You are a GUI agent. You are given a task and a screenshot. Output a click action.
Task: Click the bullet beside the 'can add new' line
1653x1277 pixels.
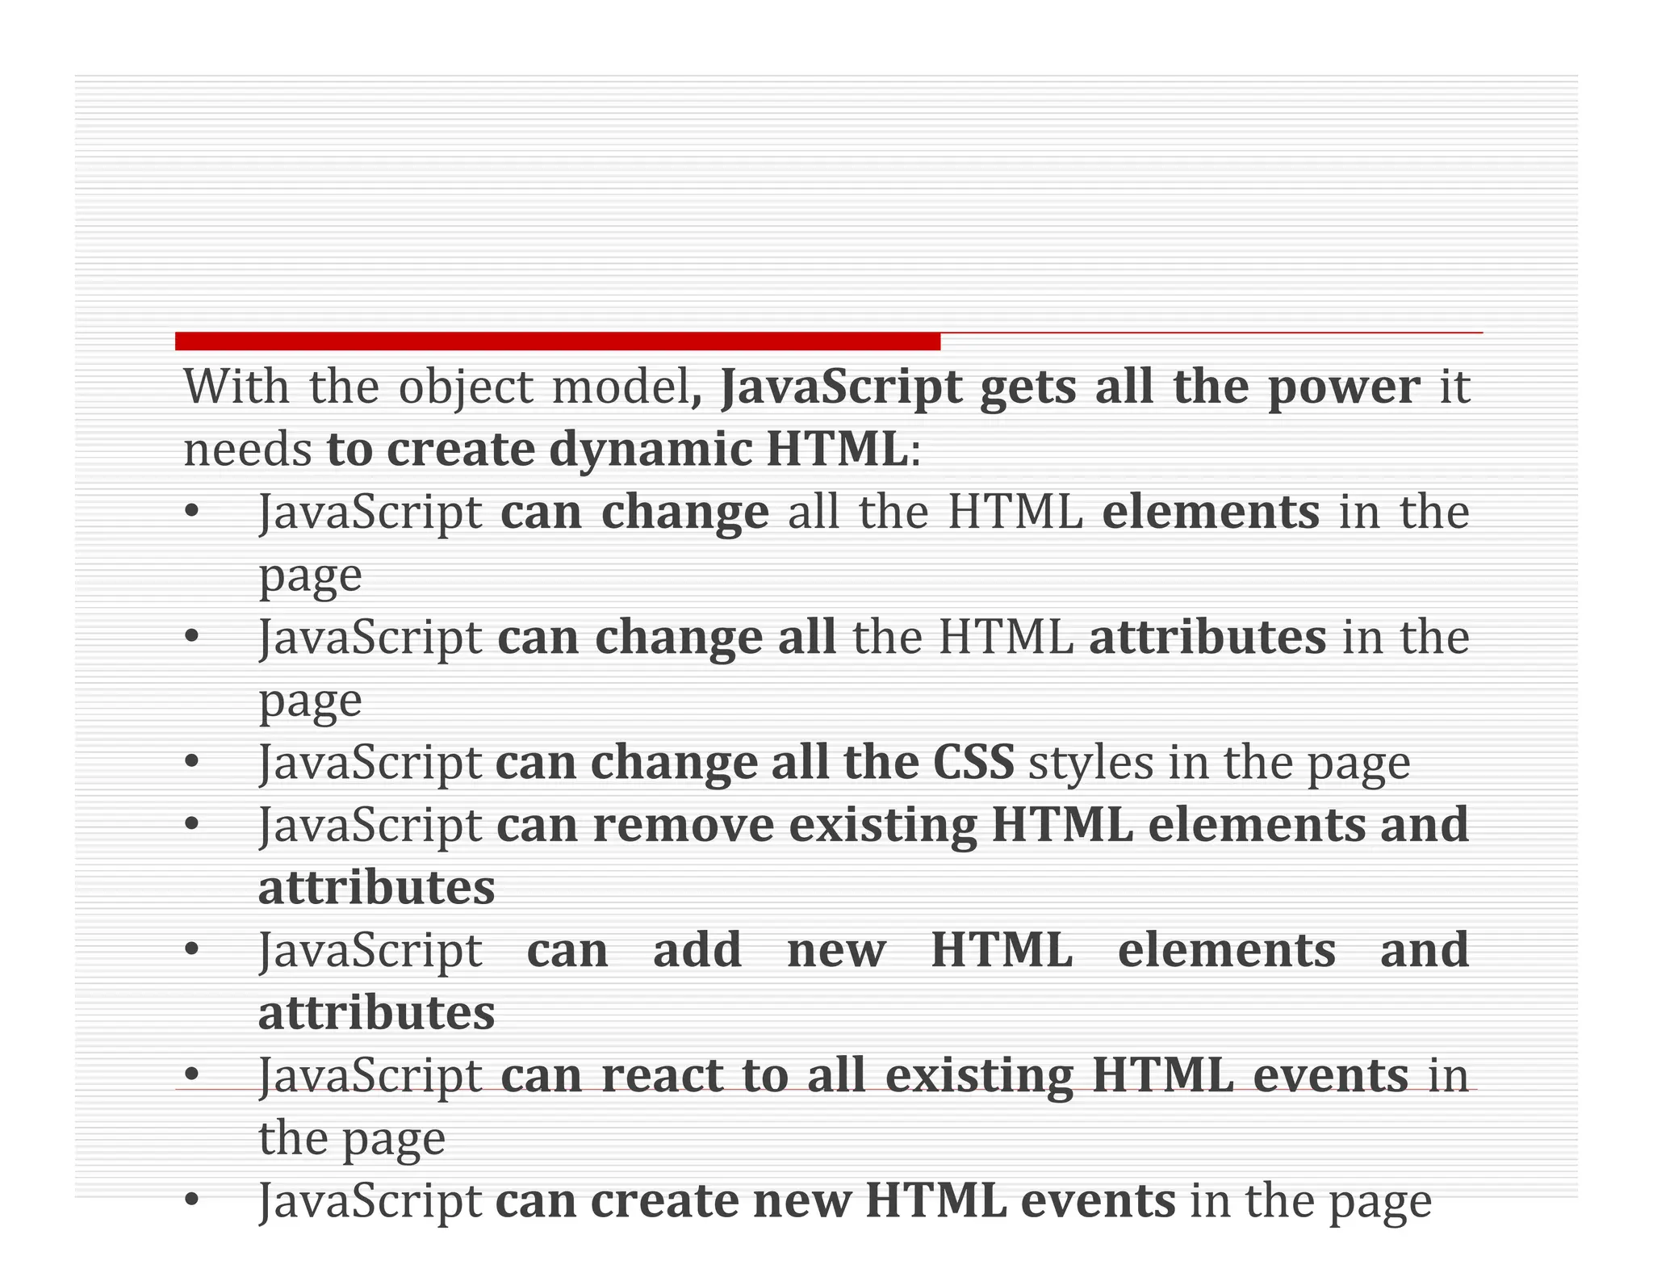pyautogui.click(x=191, y=949)
